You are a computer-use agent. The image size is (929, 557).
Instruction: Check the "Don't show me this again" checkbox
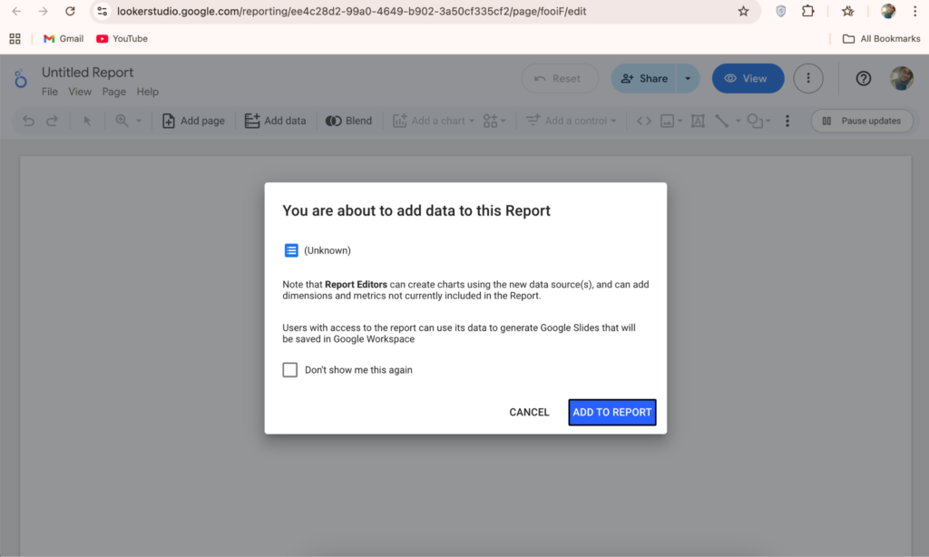click(290, 370)
